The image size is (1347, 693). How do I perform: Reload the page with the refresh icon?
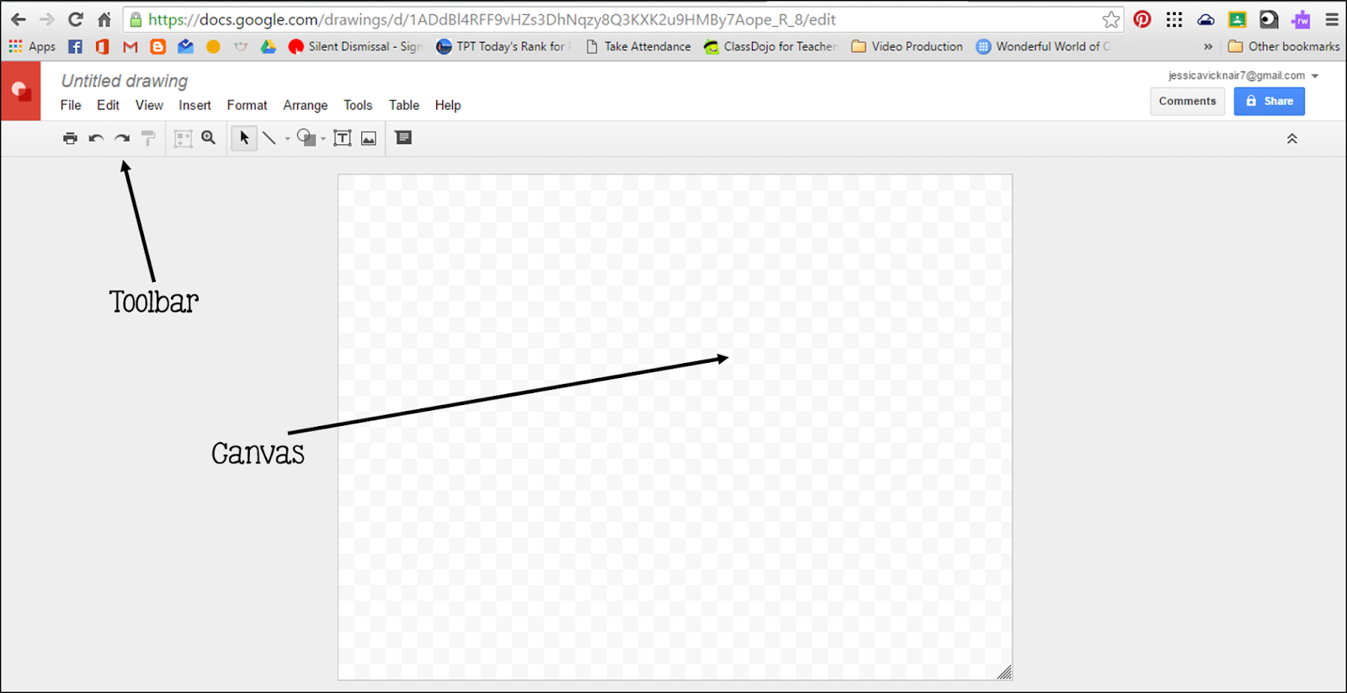tap(76, 19)
